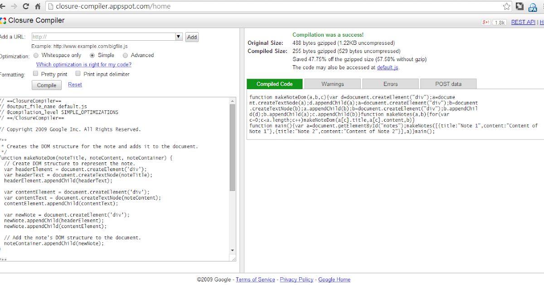
Task: Bookmark the page using the star icon
Action: tap(506, 6)
